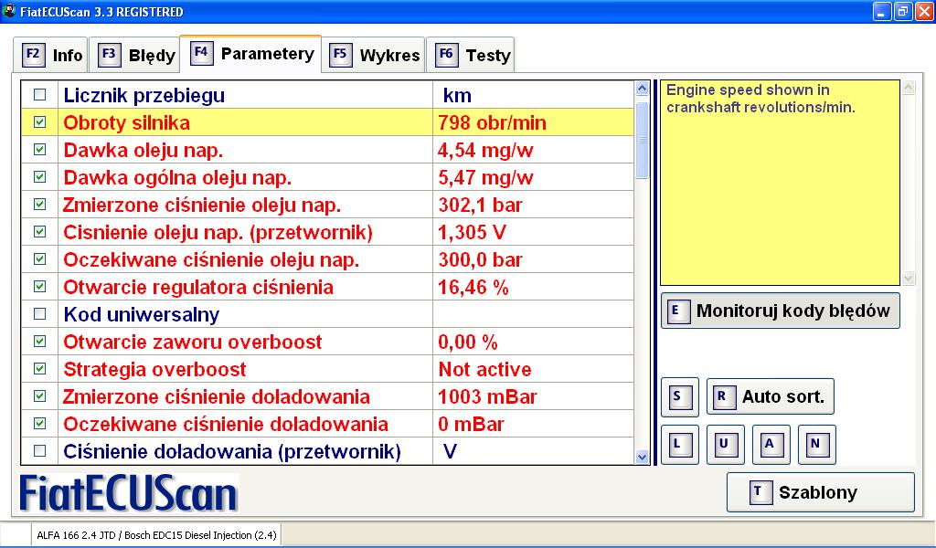The width and height of the screenshot is (936, 548).
Task: Click Monitoruj kody błędów button
Action: (781, 311)
